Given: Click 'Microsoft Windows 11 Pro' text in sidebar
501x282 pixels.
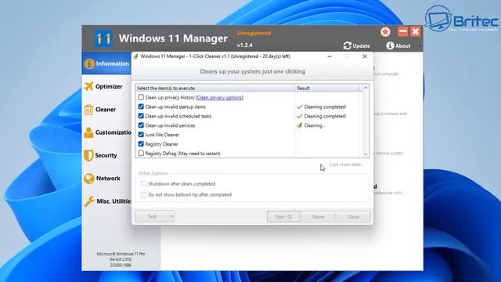Looking at the screenshot, I should click(121, 254).
